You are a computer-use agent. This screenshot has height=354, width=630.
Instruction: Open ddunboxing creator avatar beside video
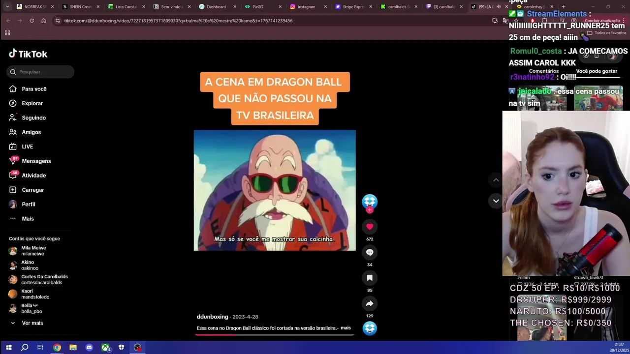click(370, 201)
